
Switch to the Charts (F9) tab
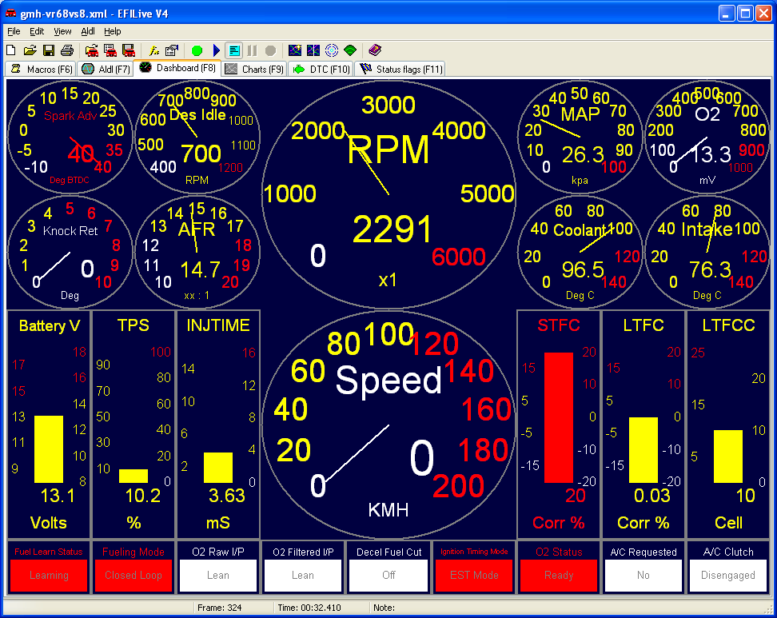coord(255,70)
